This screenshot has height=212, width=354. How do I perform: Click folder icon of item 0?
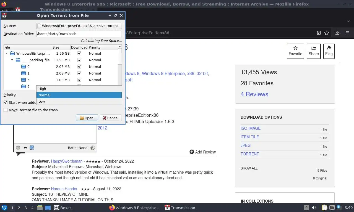[24, 67]
